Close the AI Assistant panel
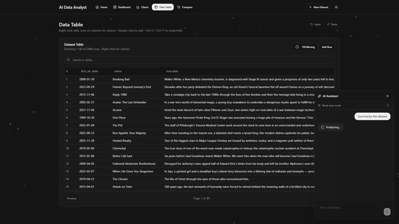This screenshot has width=399, height=224. click(387, 96)
